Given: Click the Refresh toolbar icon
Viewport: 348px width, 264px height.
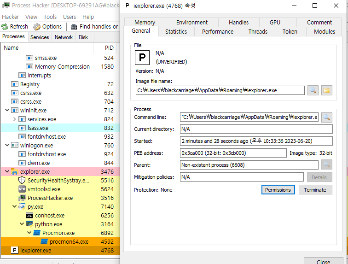Looking at the screenshot, I should pyautogui.click(x=5, y=27).
